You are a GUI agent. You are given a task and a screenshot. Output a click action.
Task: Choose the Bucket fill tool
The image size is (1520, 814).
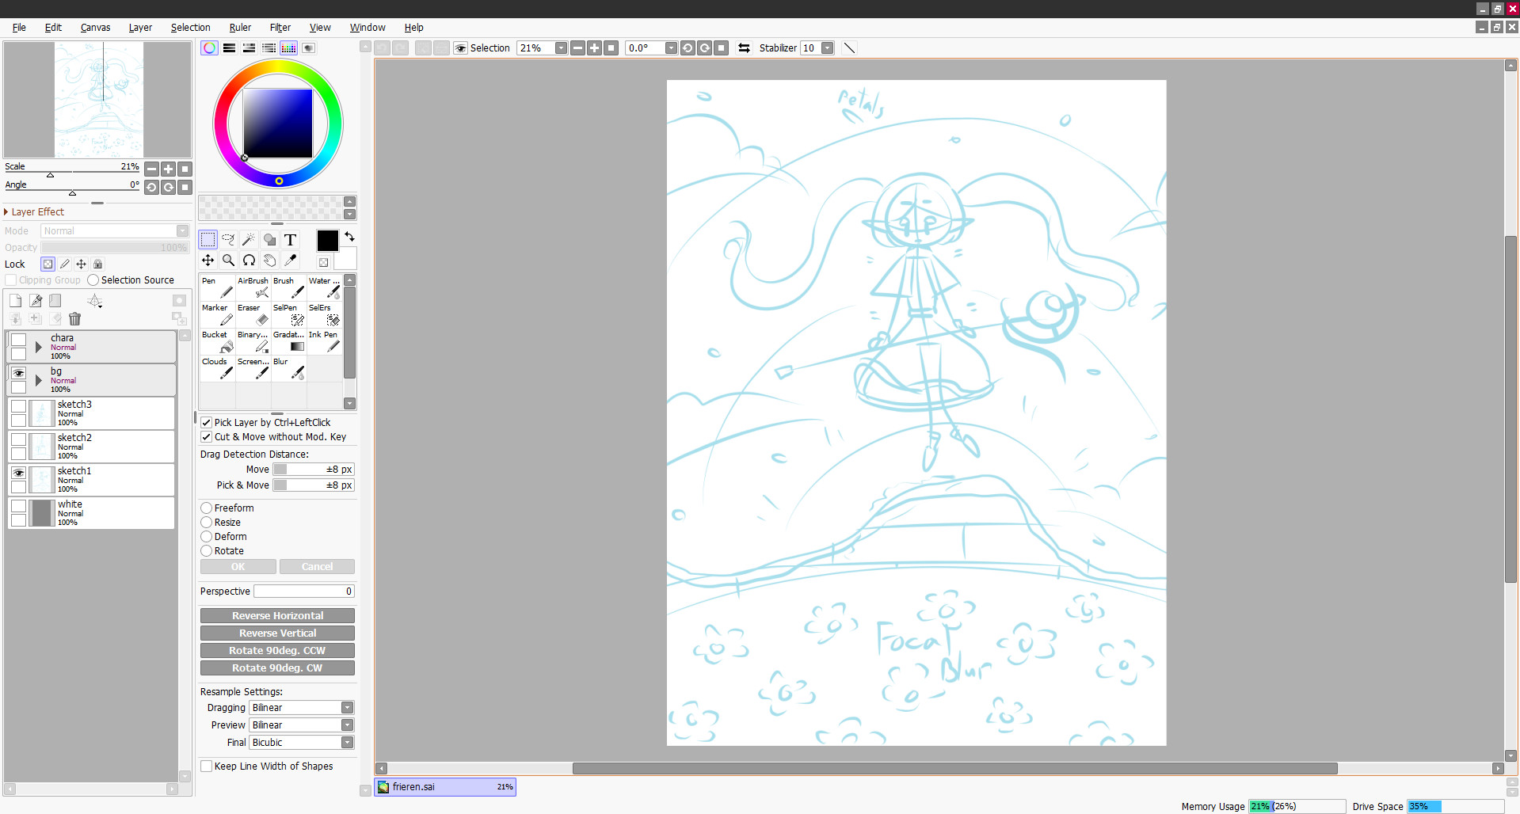tap(217, 341)
